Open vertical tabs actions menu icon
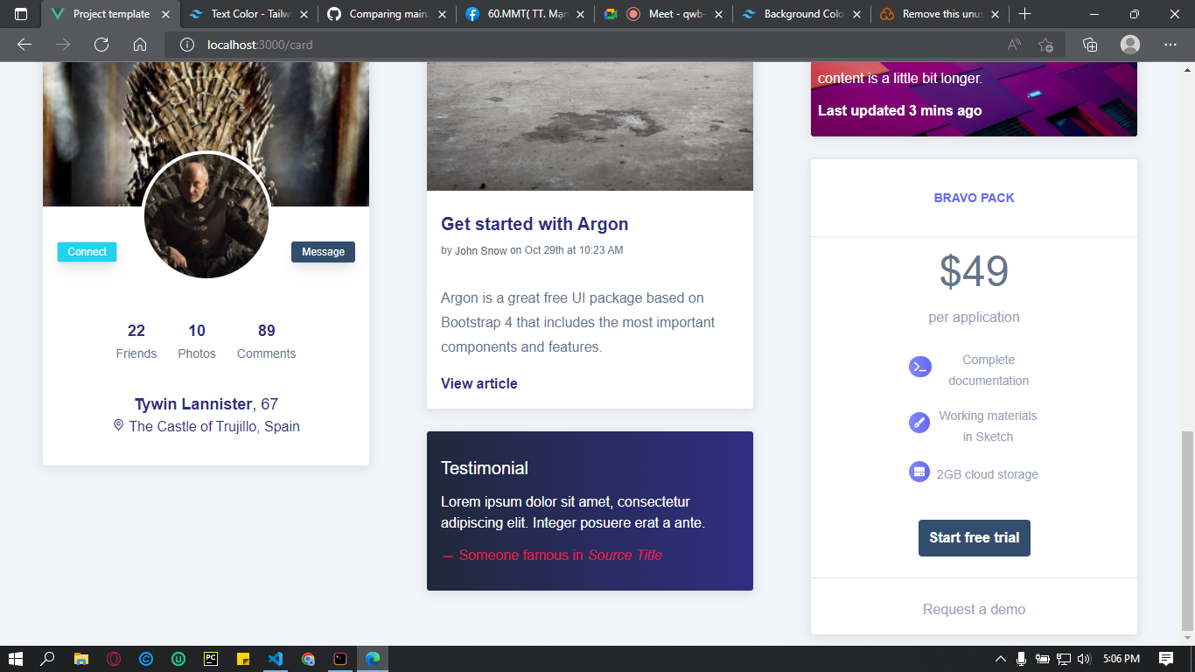Image resolution: width=1195 pixels, height=672 pixels. coord(21,14)
